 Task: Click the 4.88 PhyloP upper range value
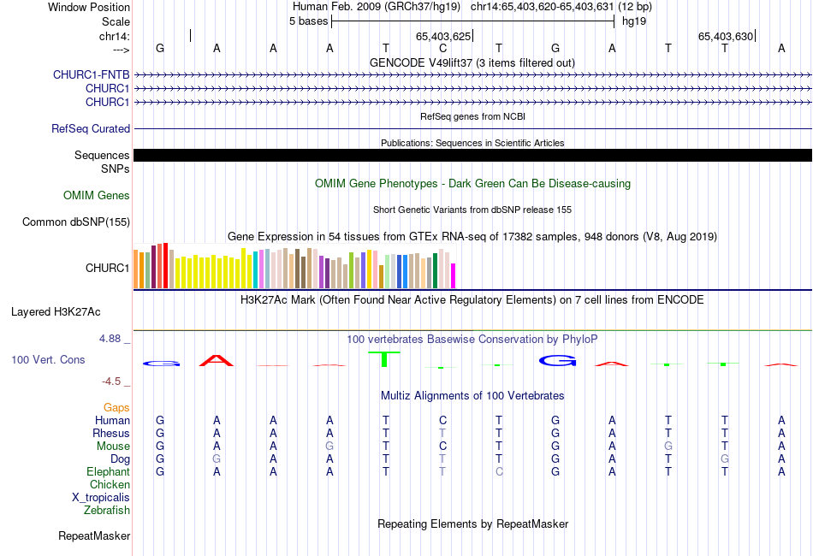tap(110, 339)
